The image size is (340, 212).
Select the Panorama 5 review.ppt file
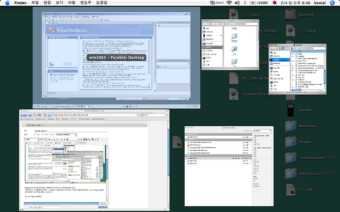tap(307, 63)
